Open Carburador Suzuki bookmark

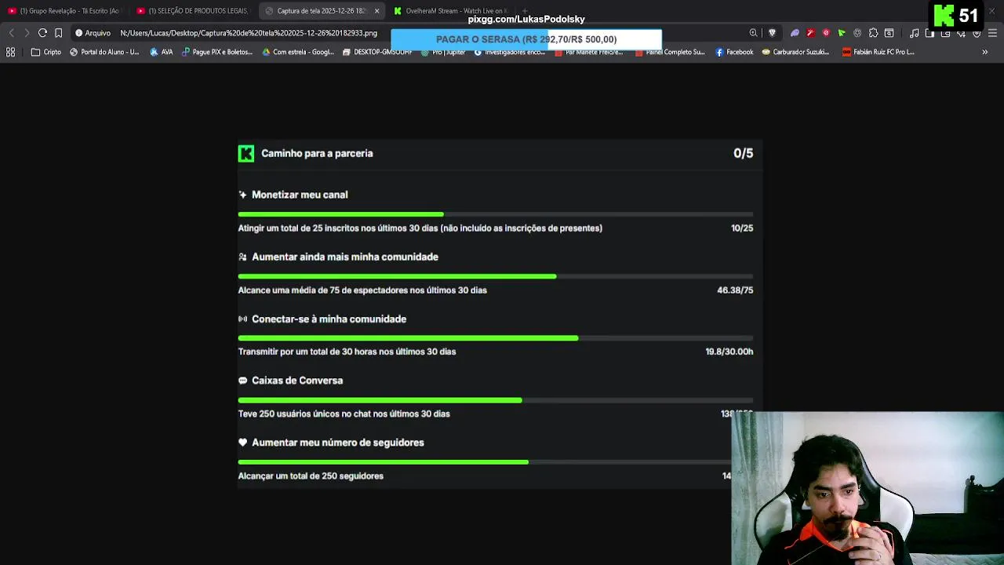pyautogui.click(x=796, y=52)
